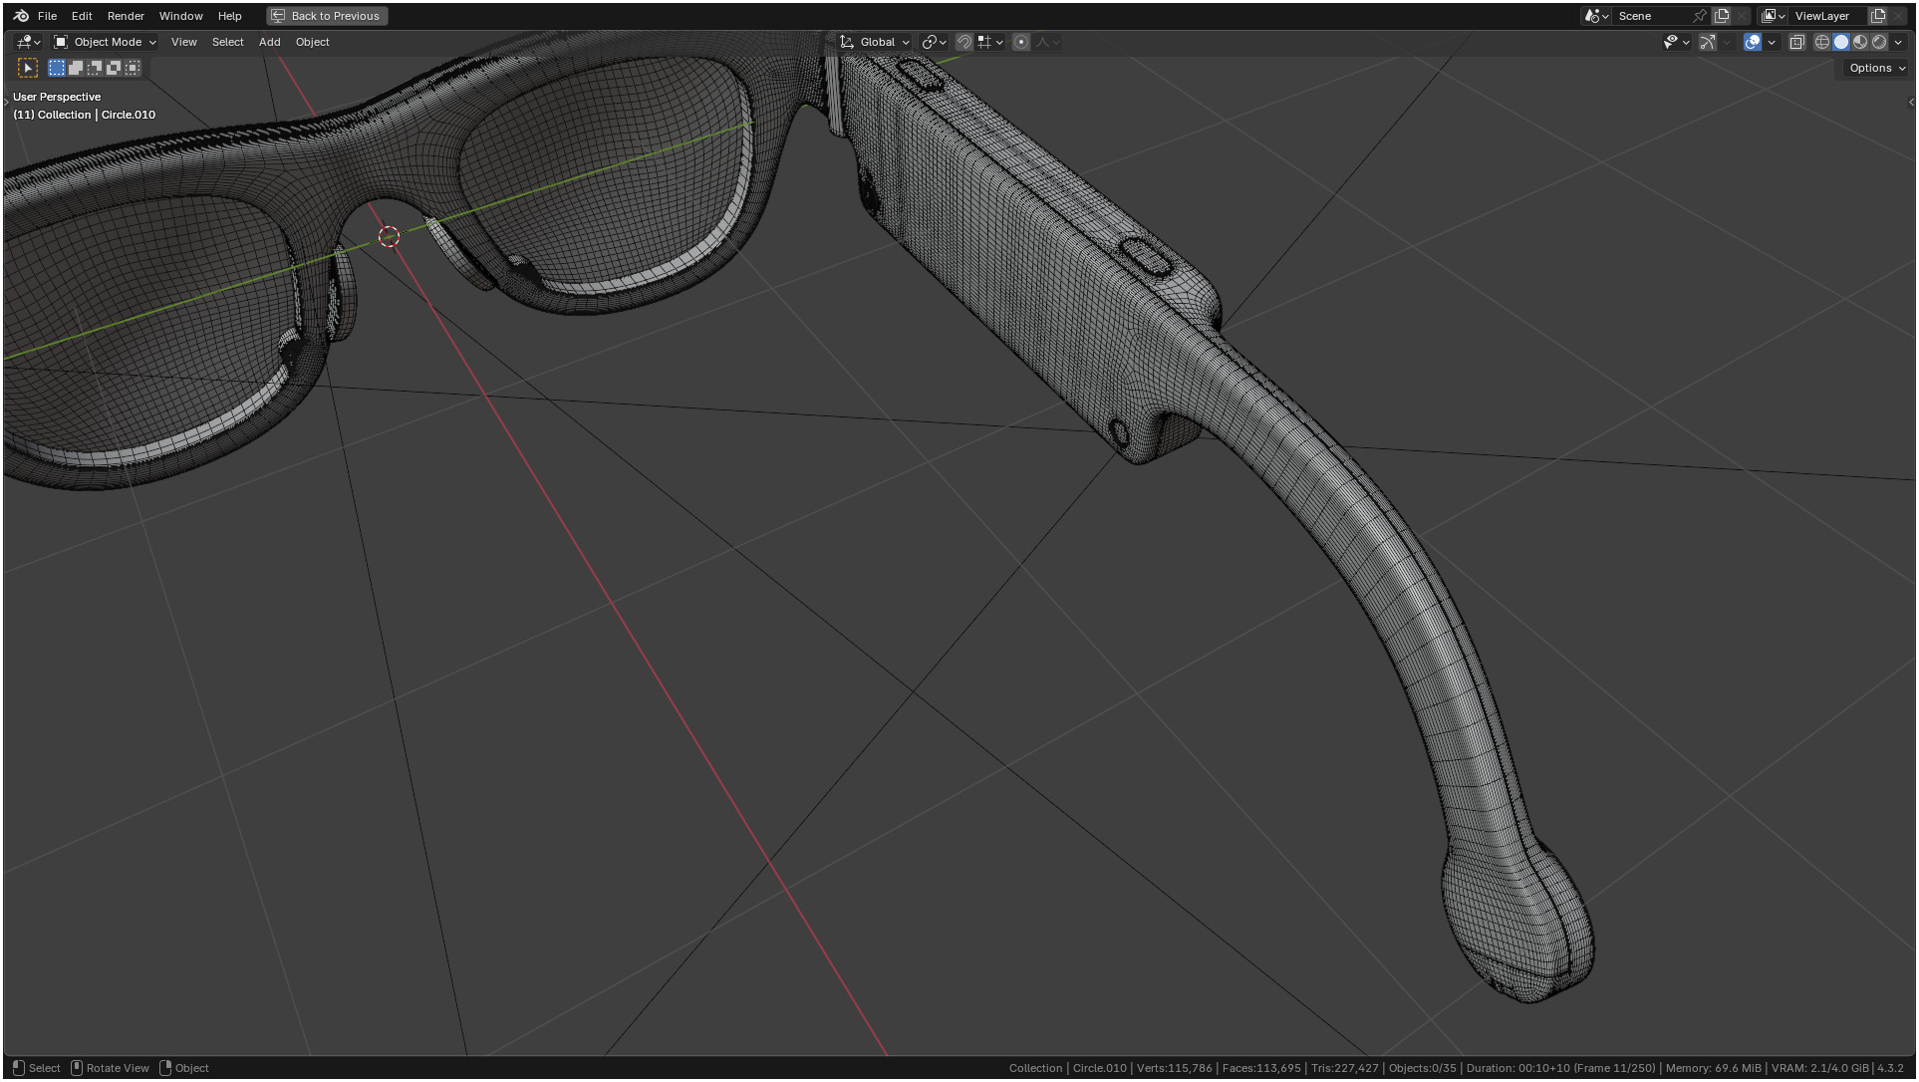Click the Memory: 69.6 MiB status text
This screenshot has height=1082, width=1919.
pyautogui.click(x=1714, y=1068)
